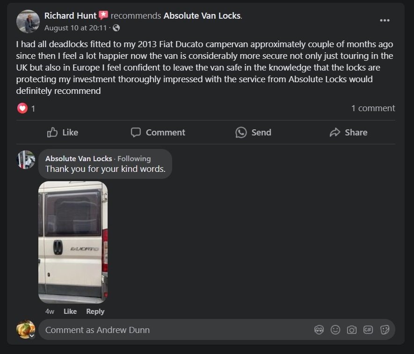
Task: Switch commenting profile via avatar chevron
Action: click(32, 335)
